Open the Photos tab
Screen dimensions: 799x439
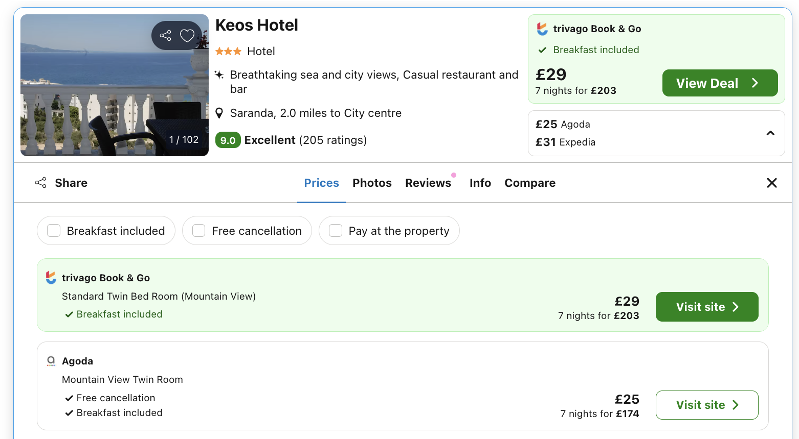coord(372,183)
